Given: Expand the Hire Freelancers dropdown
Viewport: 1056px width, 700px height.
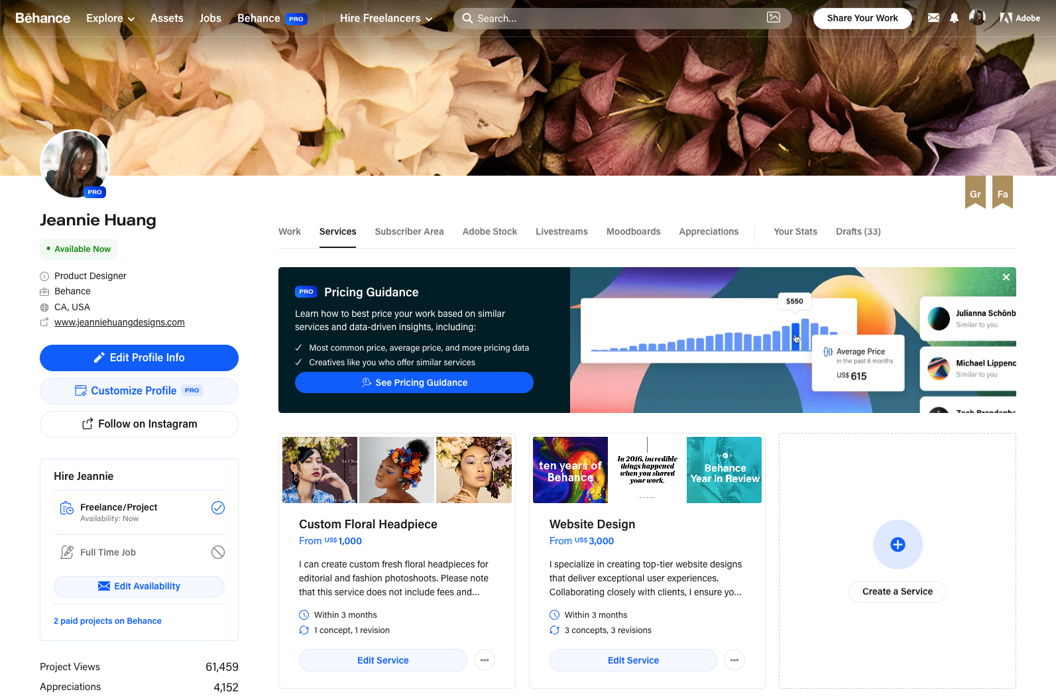Looking at the screenshot, I should coord(386,19).
